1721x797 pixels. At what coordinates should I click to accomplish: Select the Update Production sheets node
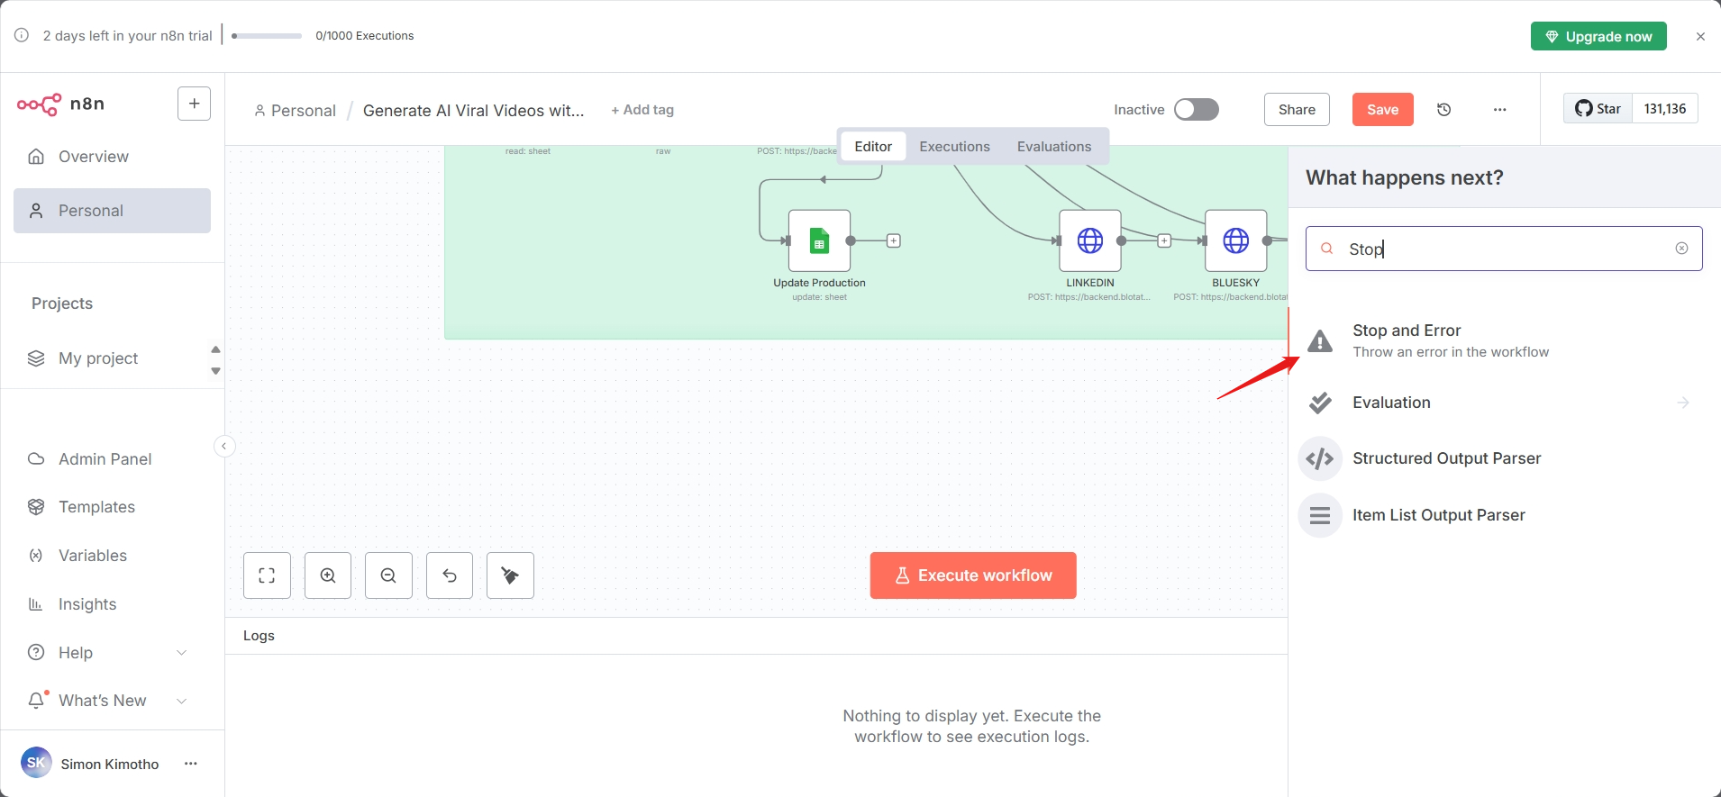click(x=819, y=240)
